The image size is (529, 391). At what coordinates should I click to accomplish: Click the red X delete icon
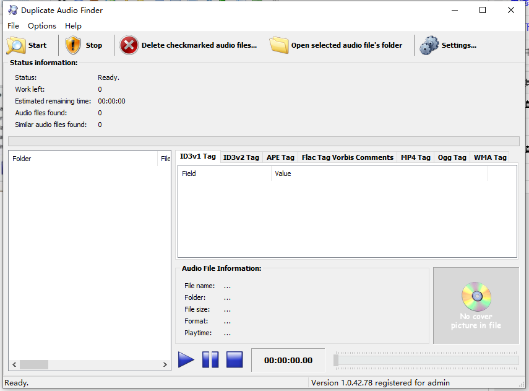(129, 45)
